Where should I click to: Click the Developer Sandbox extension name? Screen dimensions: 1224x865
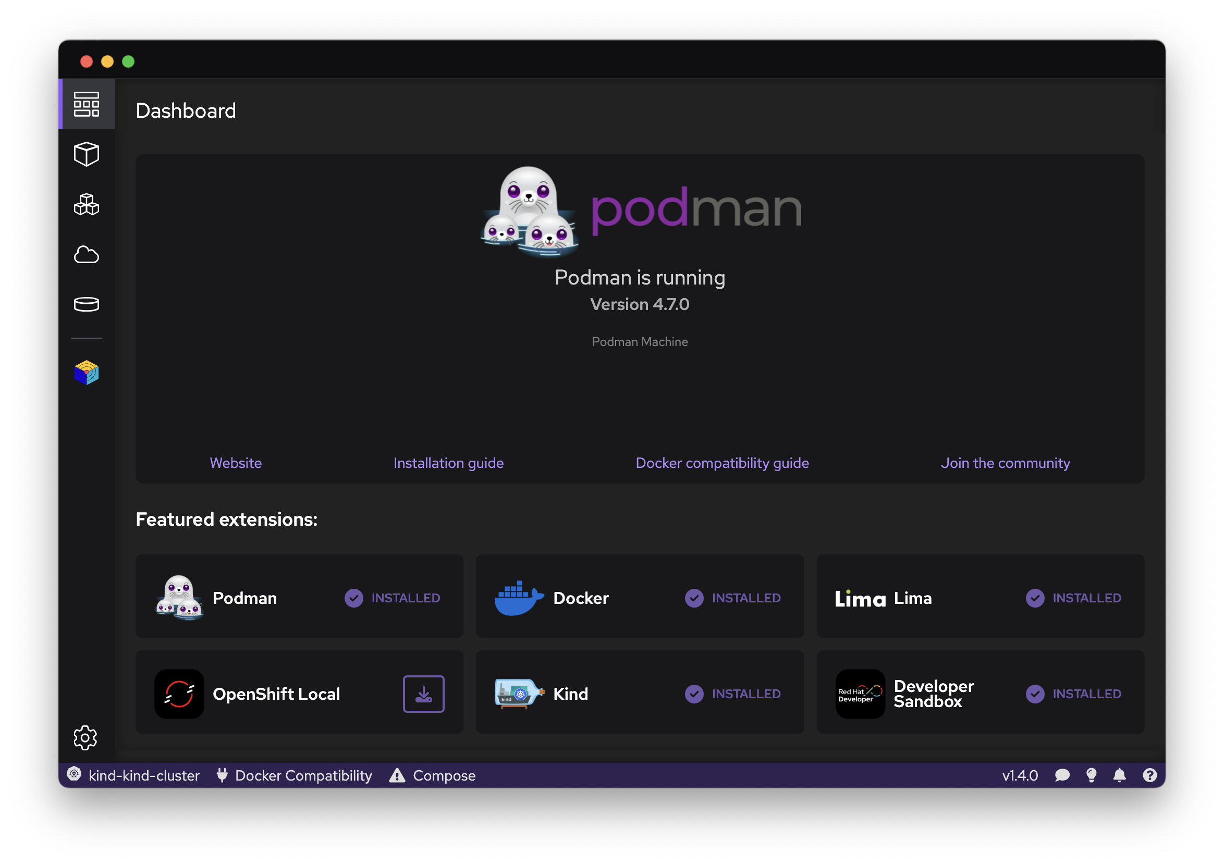coord(934,694)
